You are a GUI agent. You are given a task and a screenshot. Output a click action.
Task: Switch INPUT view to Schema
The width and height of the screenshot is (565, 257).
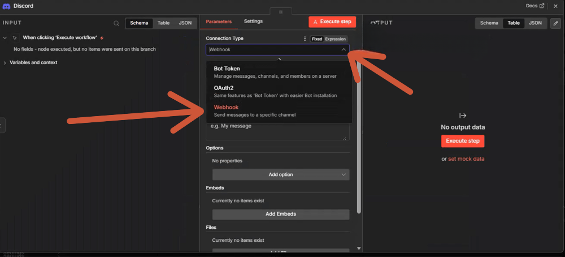(139, 23)
